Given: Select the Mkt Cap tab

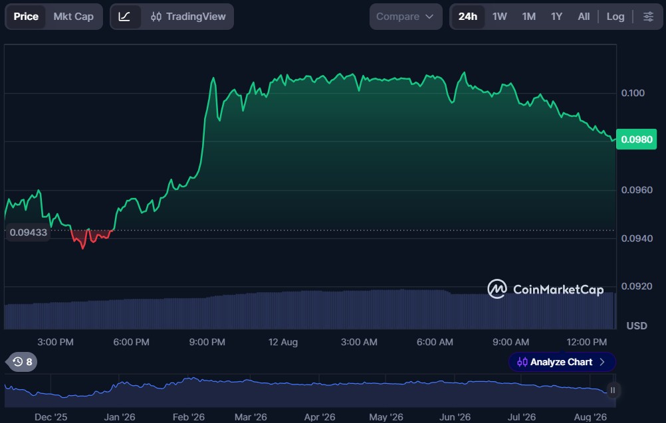Looking at the screenshot, I should [x=74, y=17].
